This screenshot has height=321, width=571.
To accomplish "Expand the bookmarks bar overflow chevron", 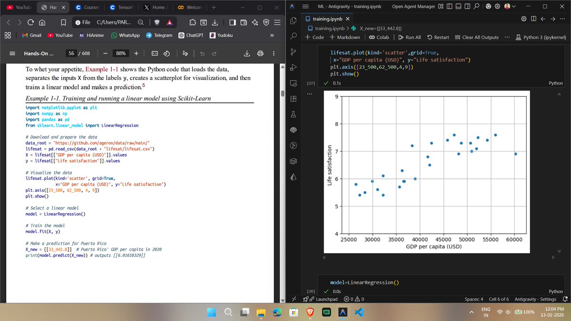I will pyautogui.click(x=272, y=36).
